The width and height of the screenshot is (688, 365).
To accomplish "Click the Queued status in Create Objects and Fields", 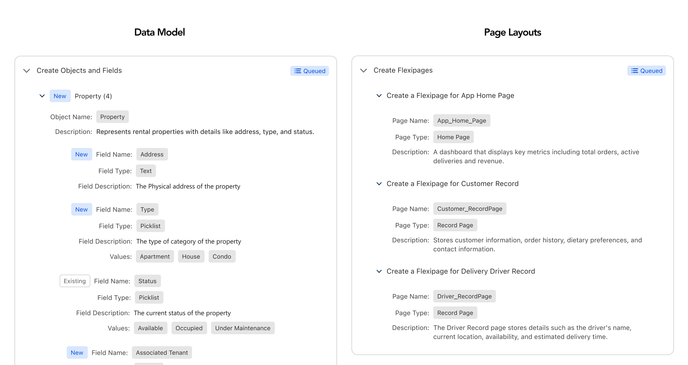I will pyautogui.click(x=310, y=71).
